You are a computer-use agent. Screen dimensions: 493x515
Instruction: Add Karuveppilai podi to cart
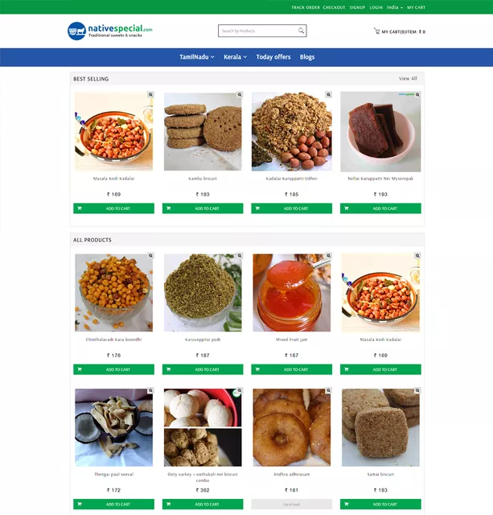click(x=203, y=369)
